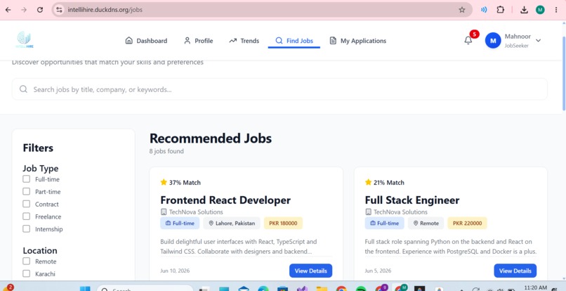View Details for Frontend React Developer

point(310,271)
